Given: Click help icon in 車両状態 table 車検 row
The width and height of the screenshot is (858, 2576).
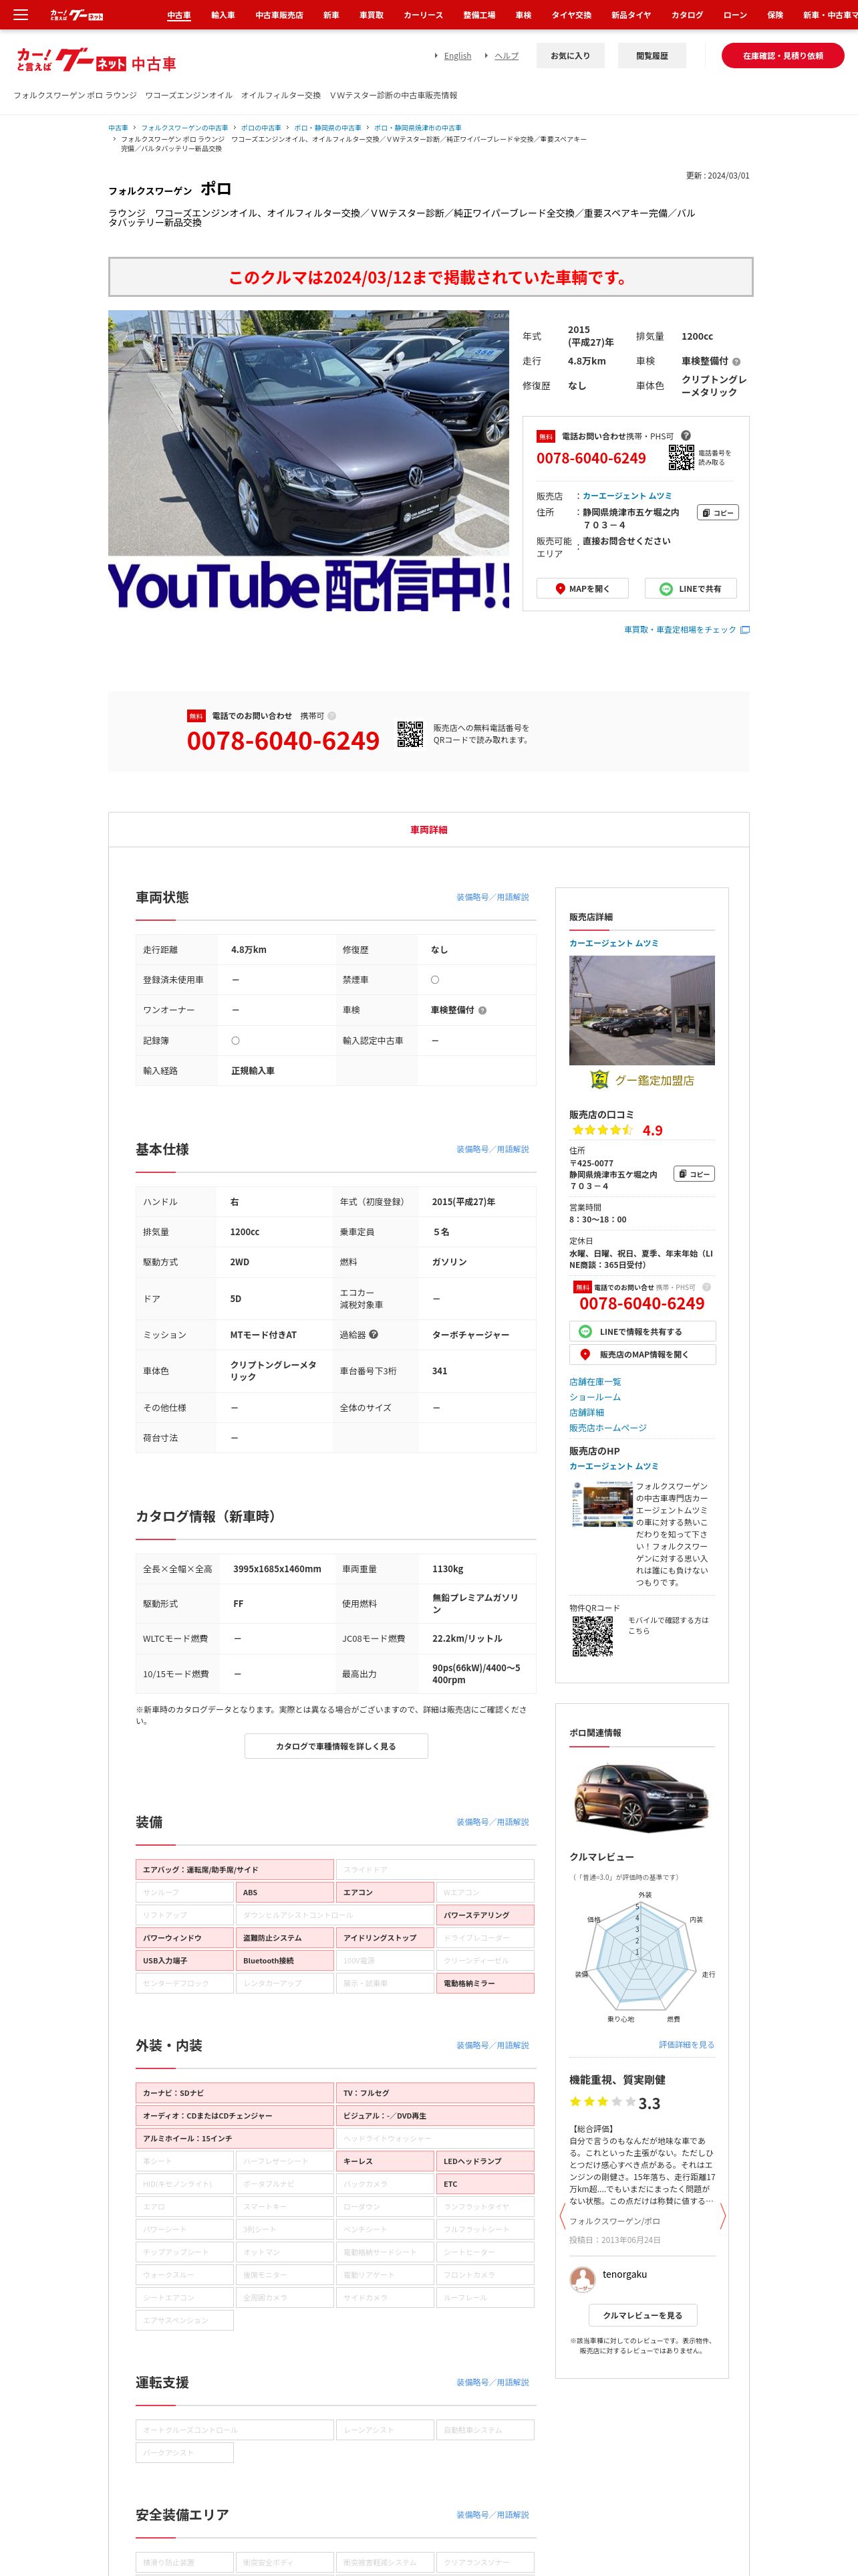Looking at the screenshot, I should 482,1011.
